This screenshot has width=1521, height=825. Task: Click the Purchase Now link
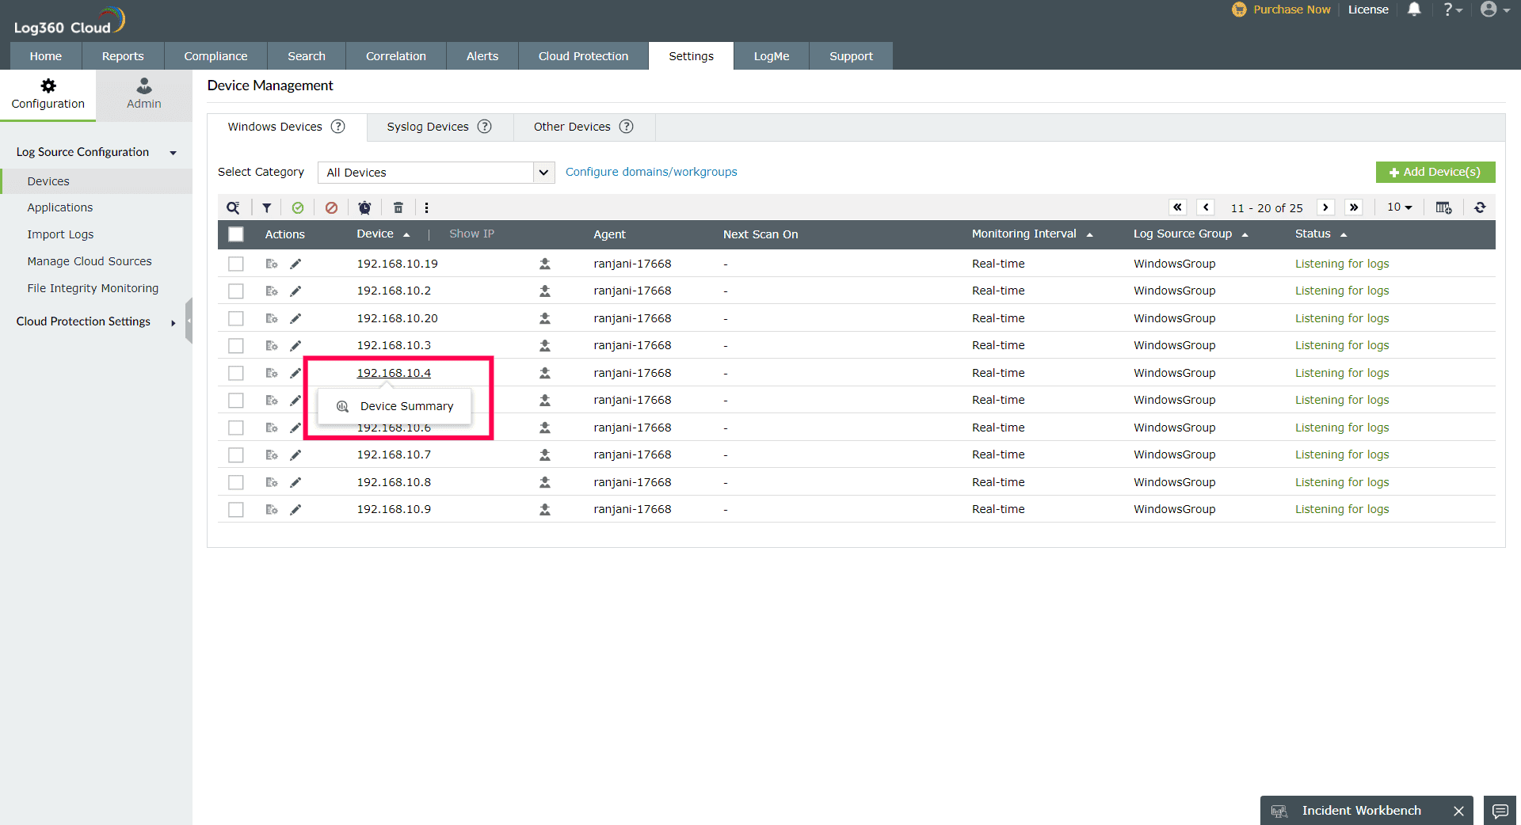[1282, 10]
